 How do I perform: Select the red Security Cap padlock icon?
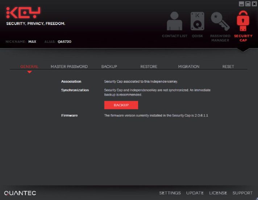point(243,21)
